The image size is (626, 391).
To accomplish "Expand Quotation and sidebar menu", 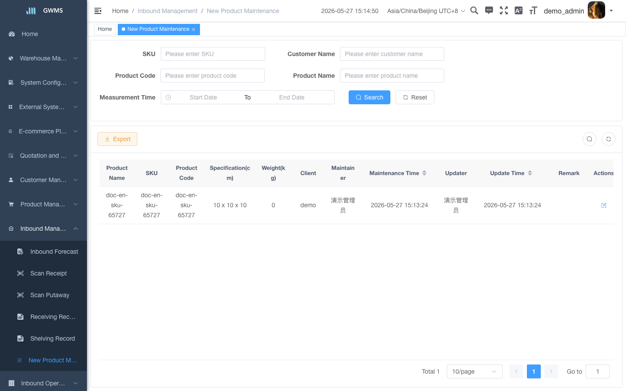I will point(43,156).
